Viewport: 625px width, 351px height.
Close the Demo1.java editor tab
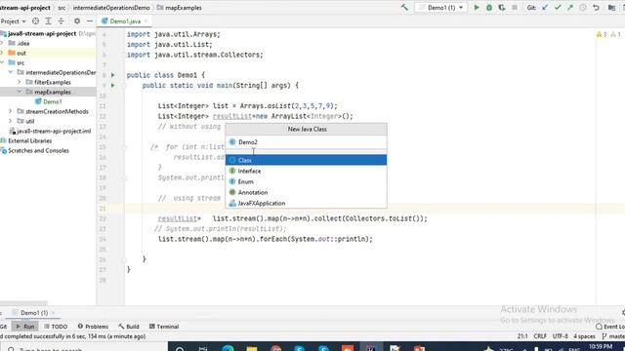[146, 21]
